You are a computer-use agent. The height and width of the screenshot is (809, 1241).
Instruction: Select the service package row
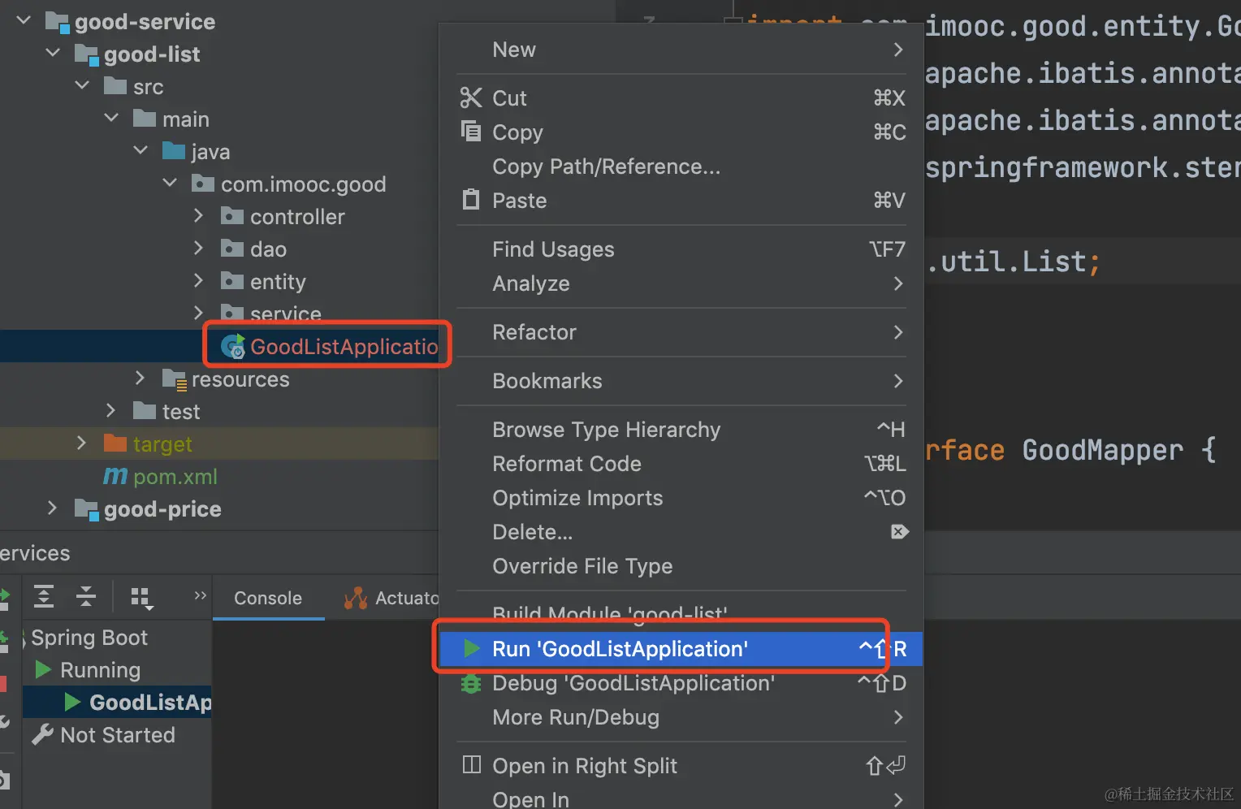tap(219, 313)
